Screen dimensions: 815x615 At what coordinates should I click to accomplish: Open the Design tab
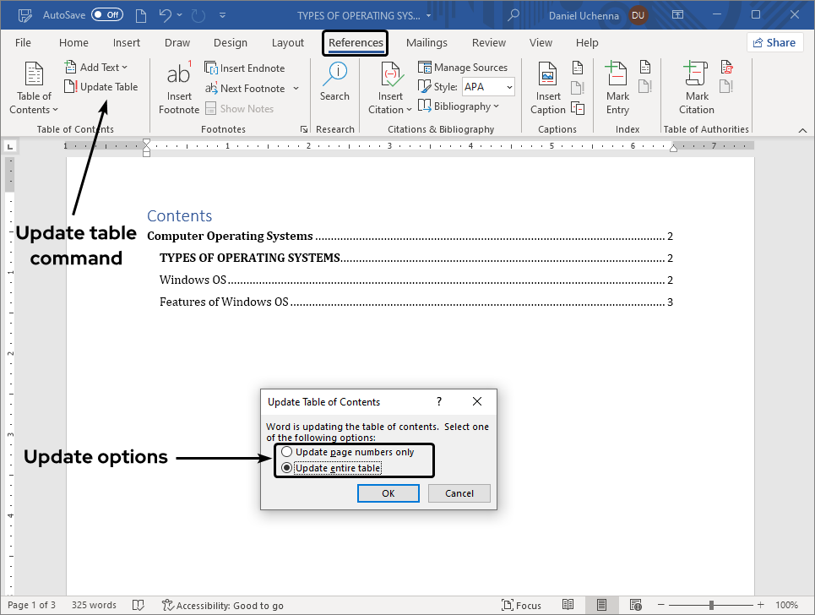pos(231,43)
